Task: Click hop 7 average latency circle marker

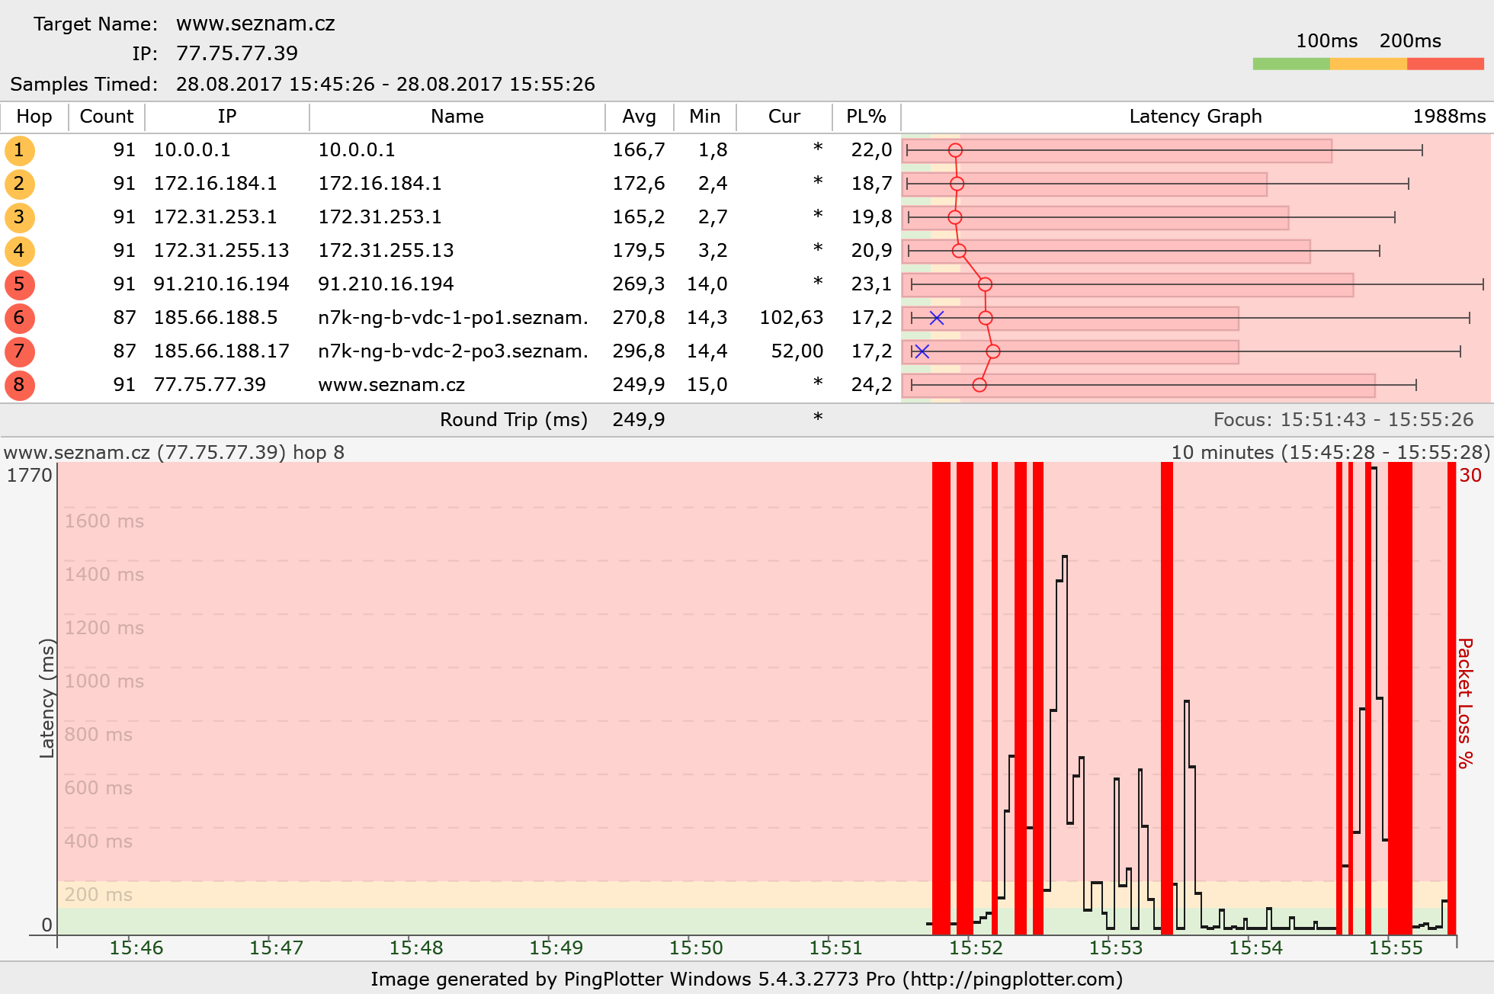Action: click(992, 351)
